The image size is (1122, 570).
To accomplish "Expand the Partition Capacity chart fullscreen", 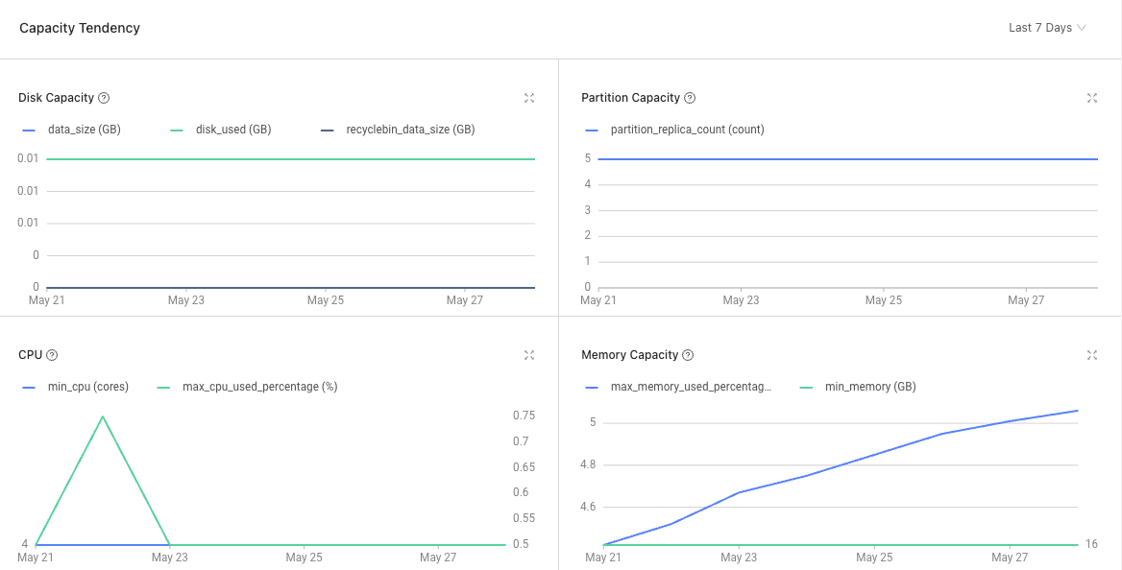I will point(1092,98).
